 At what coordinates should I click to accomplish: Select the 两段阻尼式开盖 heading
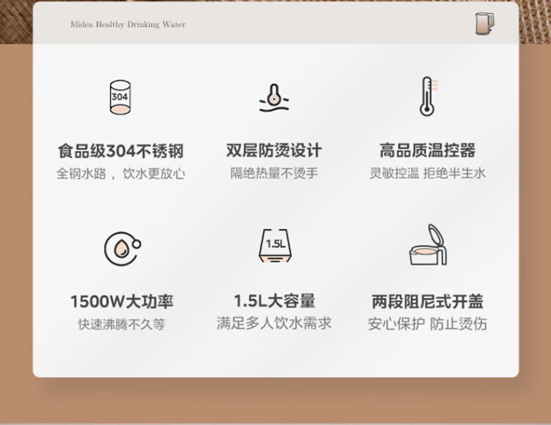coord(428,301)
